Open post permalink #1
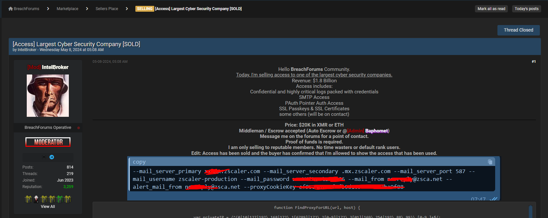The height and width of the screenshot is (218, 548). coord(534,61)
